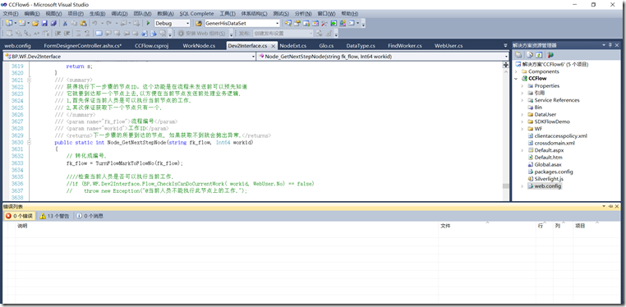Click the Save icon in toolbar
The width and height of the screenshot is (626, 307).
(44, 23)
